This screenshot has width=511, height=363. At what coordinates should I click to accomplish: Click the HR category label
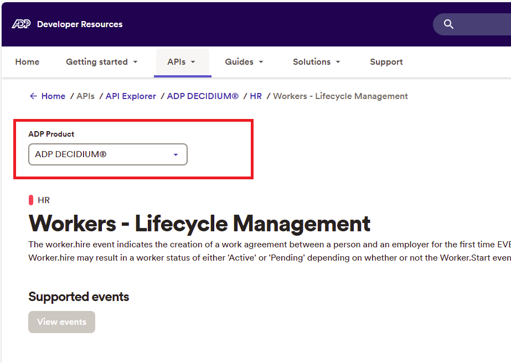coord(44,200)
